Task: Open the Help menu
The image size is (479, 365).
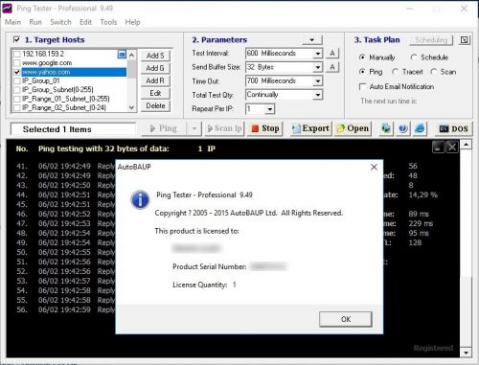Action: tap(132, 22)
